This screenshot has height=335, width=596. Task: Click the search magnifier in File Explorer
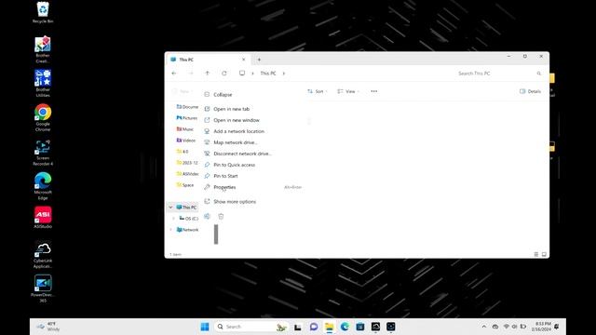pyautogui.click(x=538, y=74)
